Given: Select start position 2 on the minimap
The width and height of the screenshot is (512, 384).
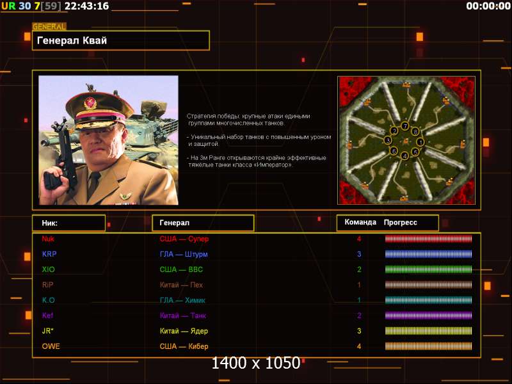Looking at the screenshot, I should pos(394,131).
